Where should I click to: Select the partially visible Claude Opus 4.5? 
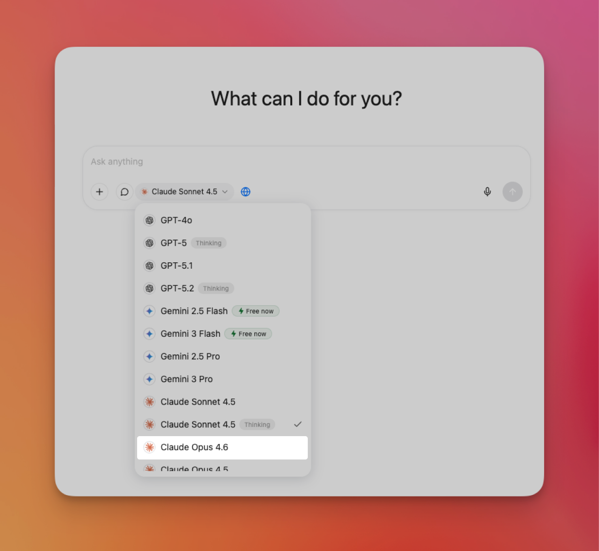(x=223, y=468)
